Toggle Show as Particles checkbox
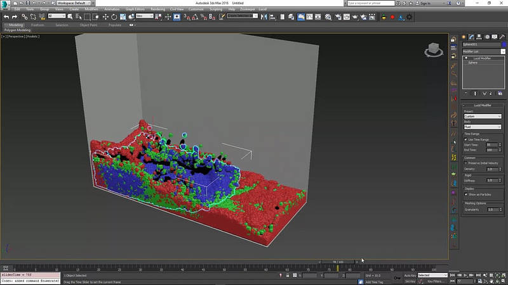The width and height of the screenshot is (508, 285). [x=466, y=194]
